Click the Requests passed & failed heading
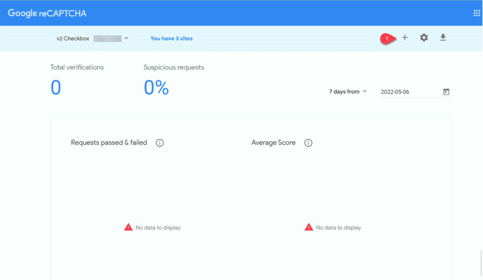Image resolution: width=483 pixels, height=280 pixels. tap(109, 143)
